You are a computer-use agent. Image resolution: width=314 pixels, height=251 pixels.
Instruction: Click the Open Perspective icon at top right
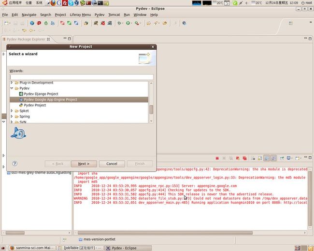tap(290, 24)
